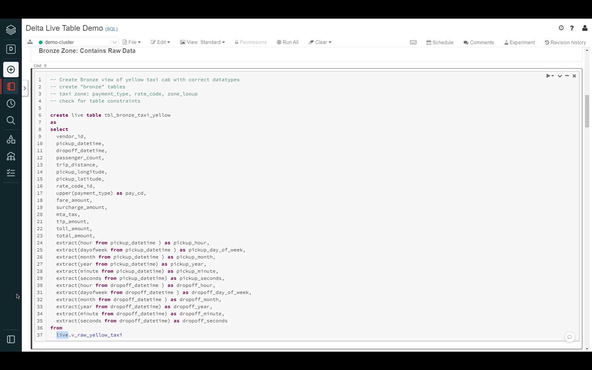Click the demo-cluster name

point(59,42)
